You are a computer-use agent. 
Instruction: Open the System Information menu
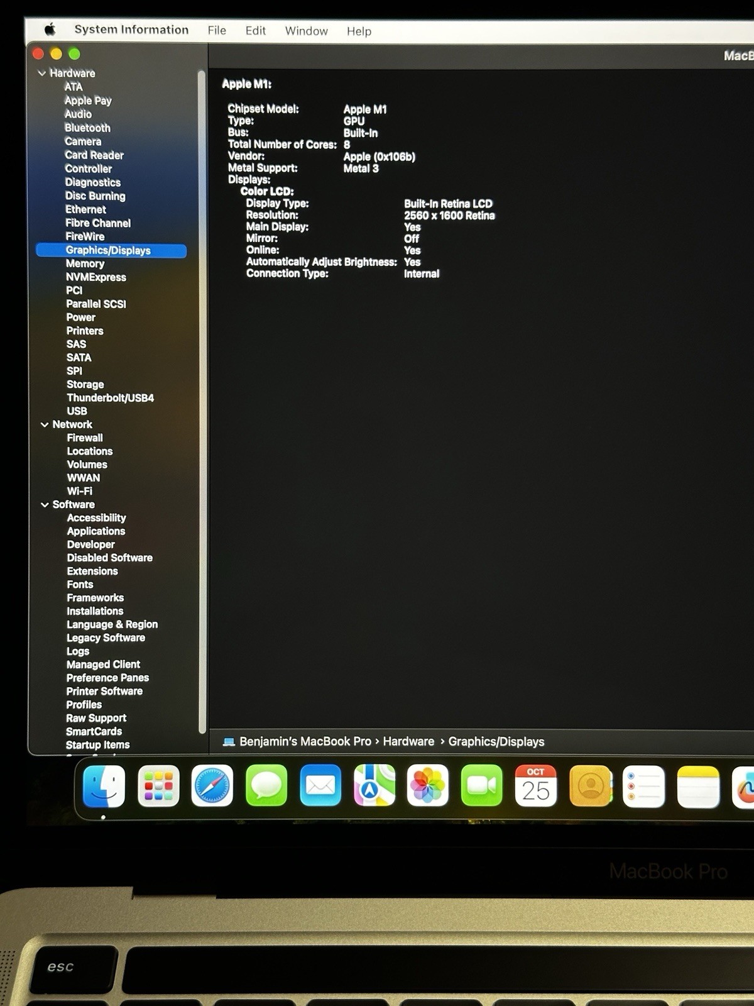(x=131, y=30)
